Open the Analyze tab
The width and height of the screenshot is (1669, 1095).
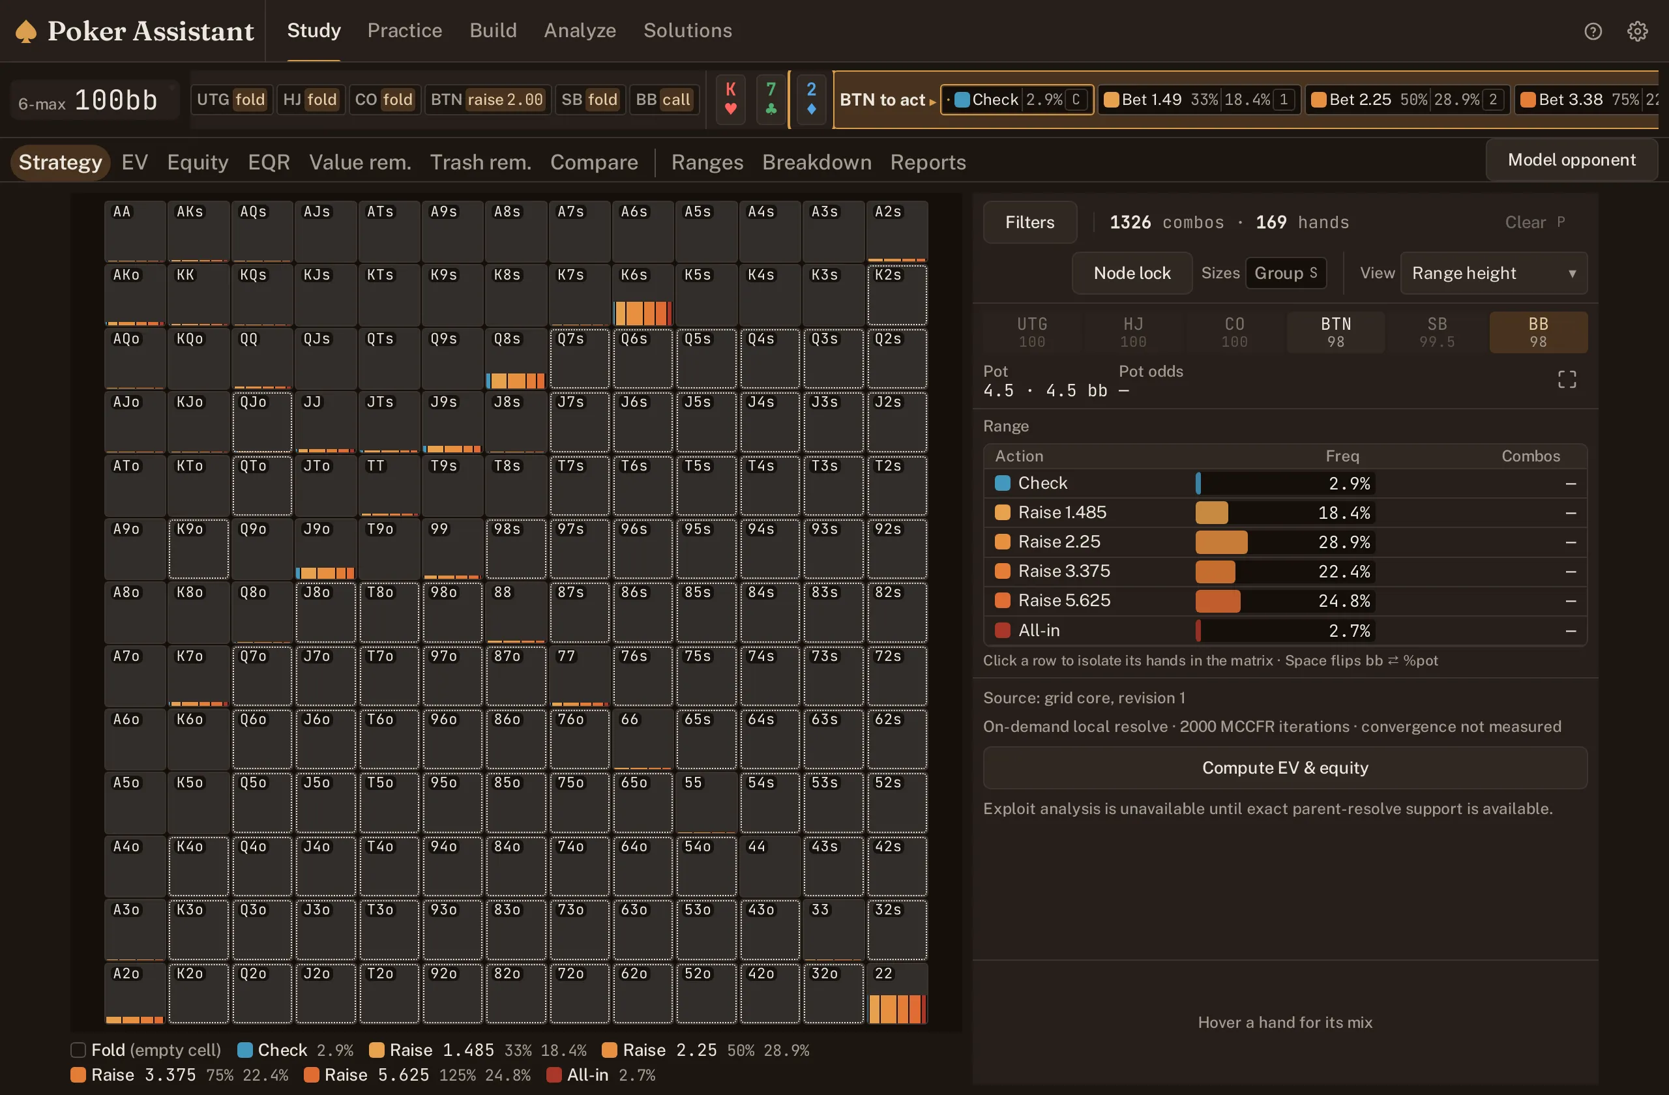[x=580, y=31]
